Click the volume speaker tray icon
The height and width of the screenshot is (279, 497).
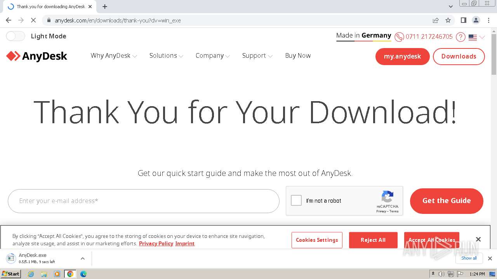[441, 274]
